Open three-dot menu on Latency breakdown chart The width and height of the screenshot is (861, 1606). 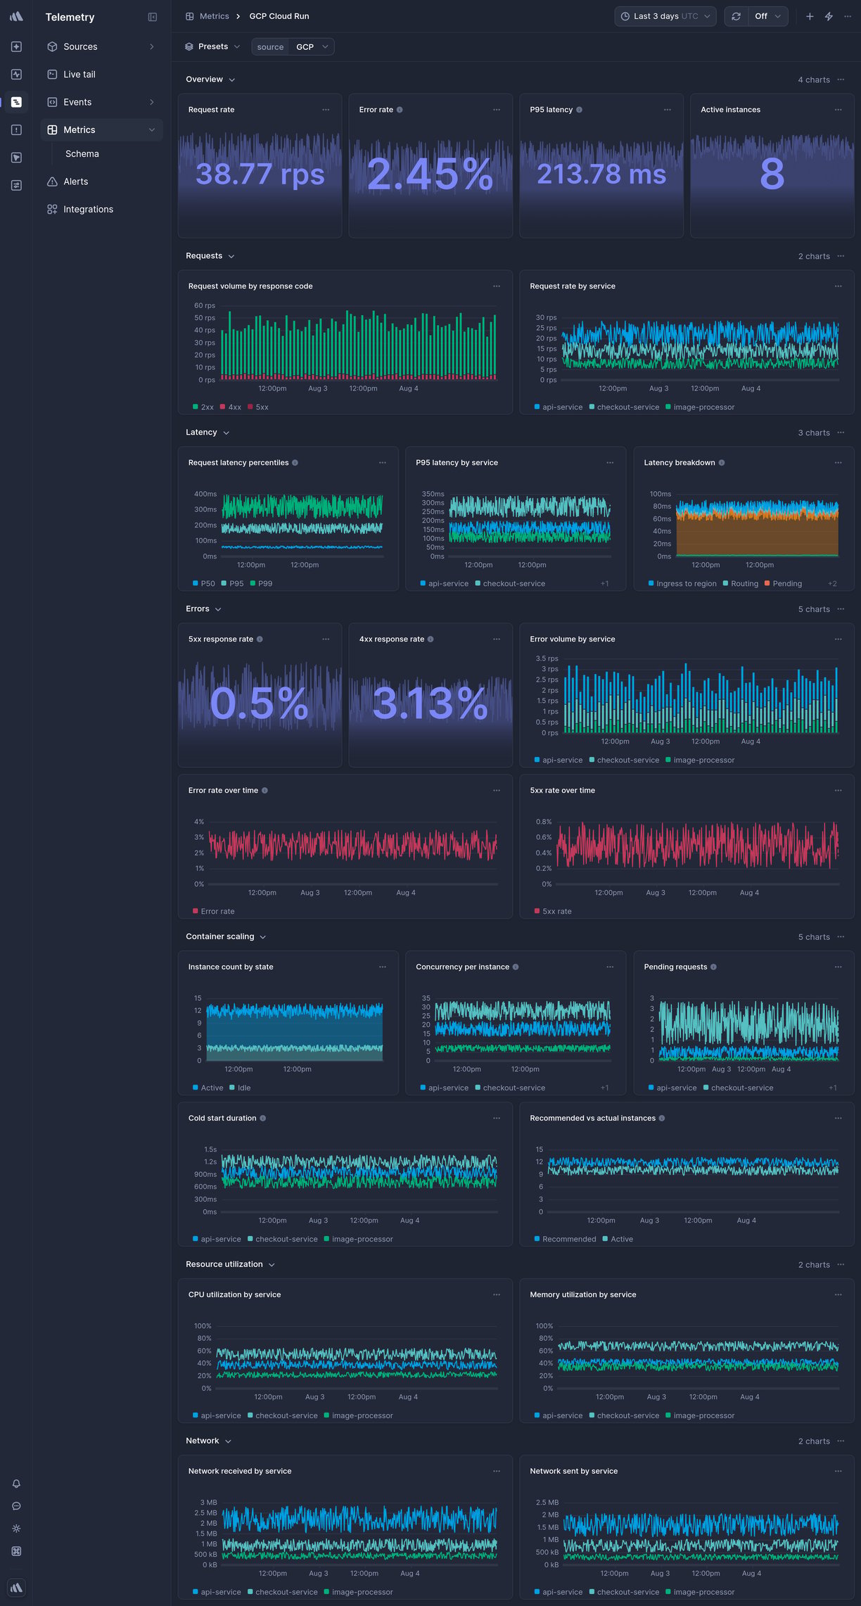coord(838,463)
